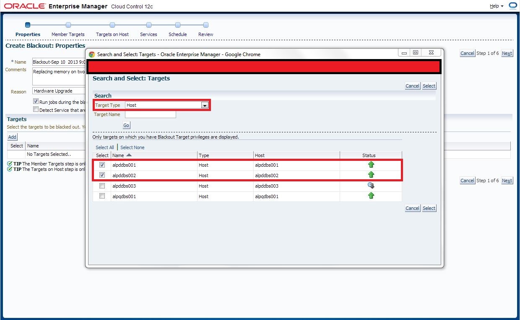Viewport: 520px width, 320px height.
Task: Click the Oracle Enterprise Manager logo
Action: point(25,6)
